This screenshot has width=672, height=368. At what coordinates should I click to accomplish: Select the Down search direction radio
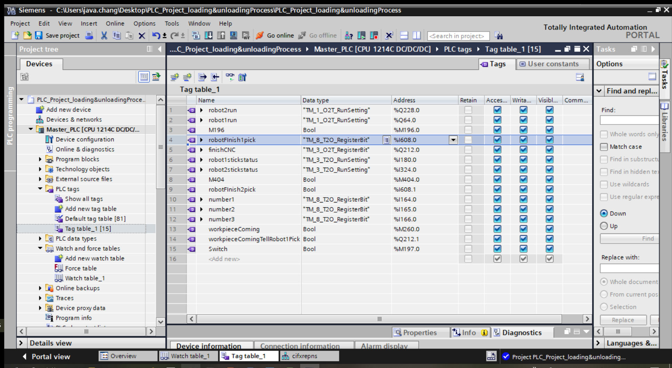[604, 213]
